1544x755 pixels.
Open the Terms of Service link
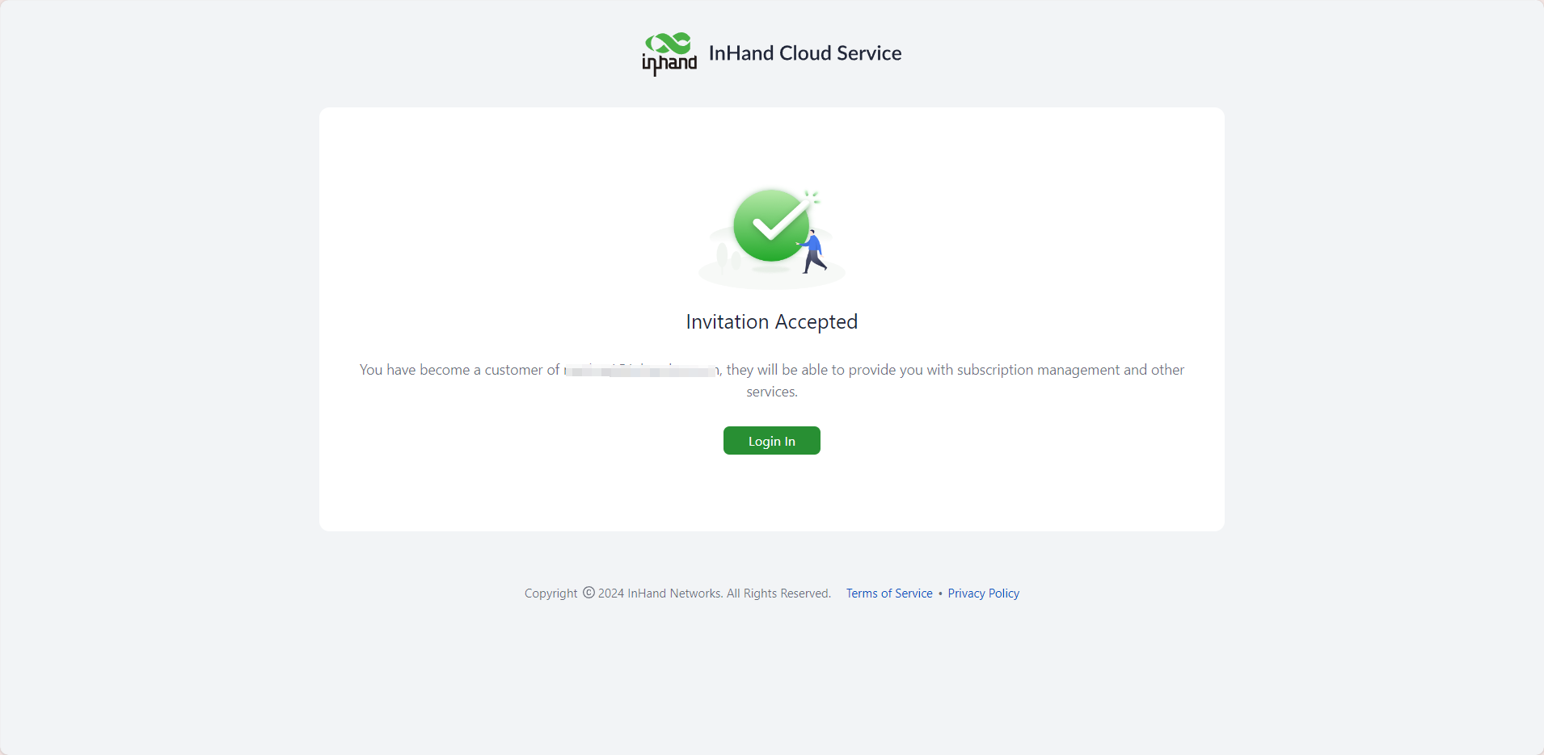tap(889, 594)
